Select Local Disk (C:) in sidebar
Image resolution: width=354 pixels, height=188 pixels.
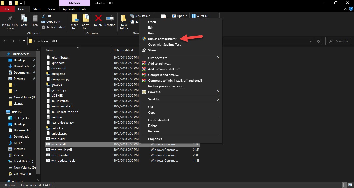click(23, 161)
